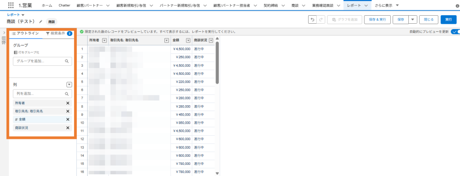Click the グループを追加 input field

[43, 61]
